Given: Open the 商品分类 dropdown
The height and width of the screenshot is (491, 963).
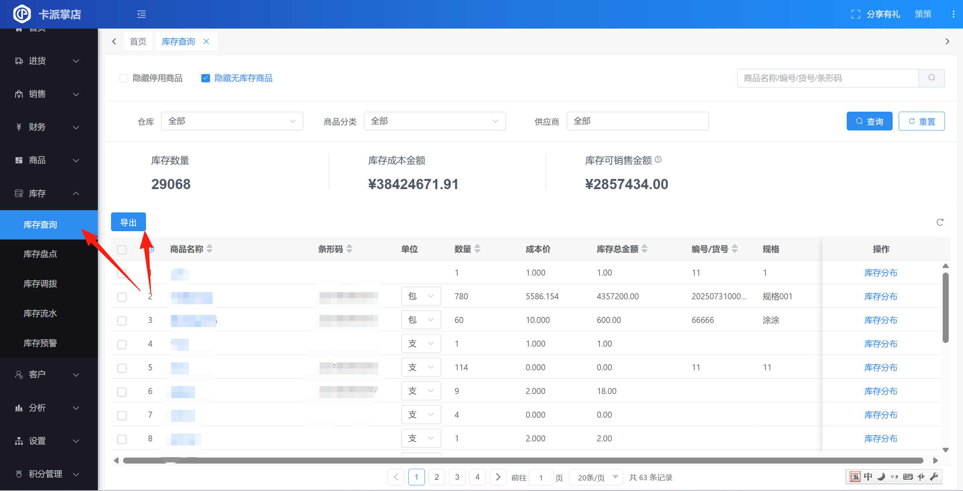Looking at the screenshot, I should coord(434,121).
